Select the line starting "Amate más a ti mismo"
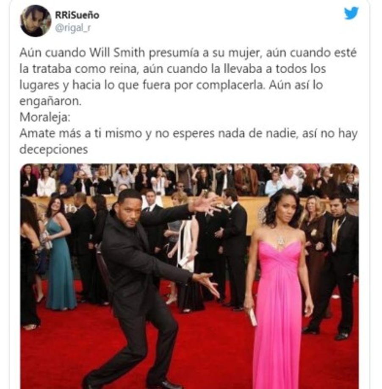The height and width of the screenshot is (389, 382). 188,134
